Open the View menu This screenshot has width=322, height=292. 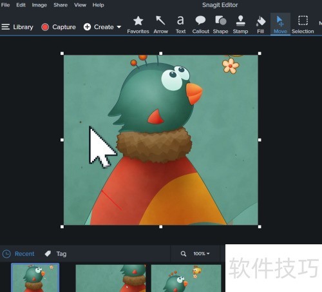pos(80,5)
